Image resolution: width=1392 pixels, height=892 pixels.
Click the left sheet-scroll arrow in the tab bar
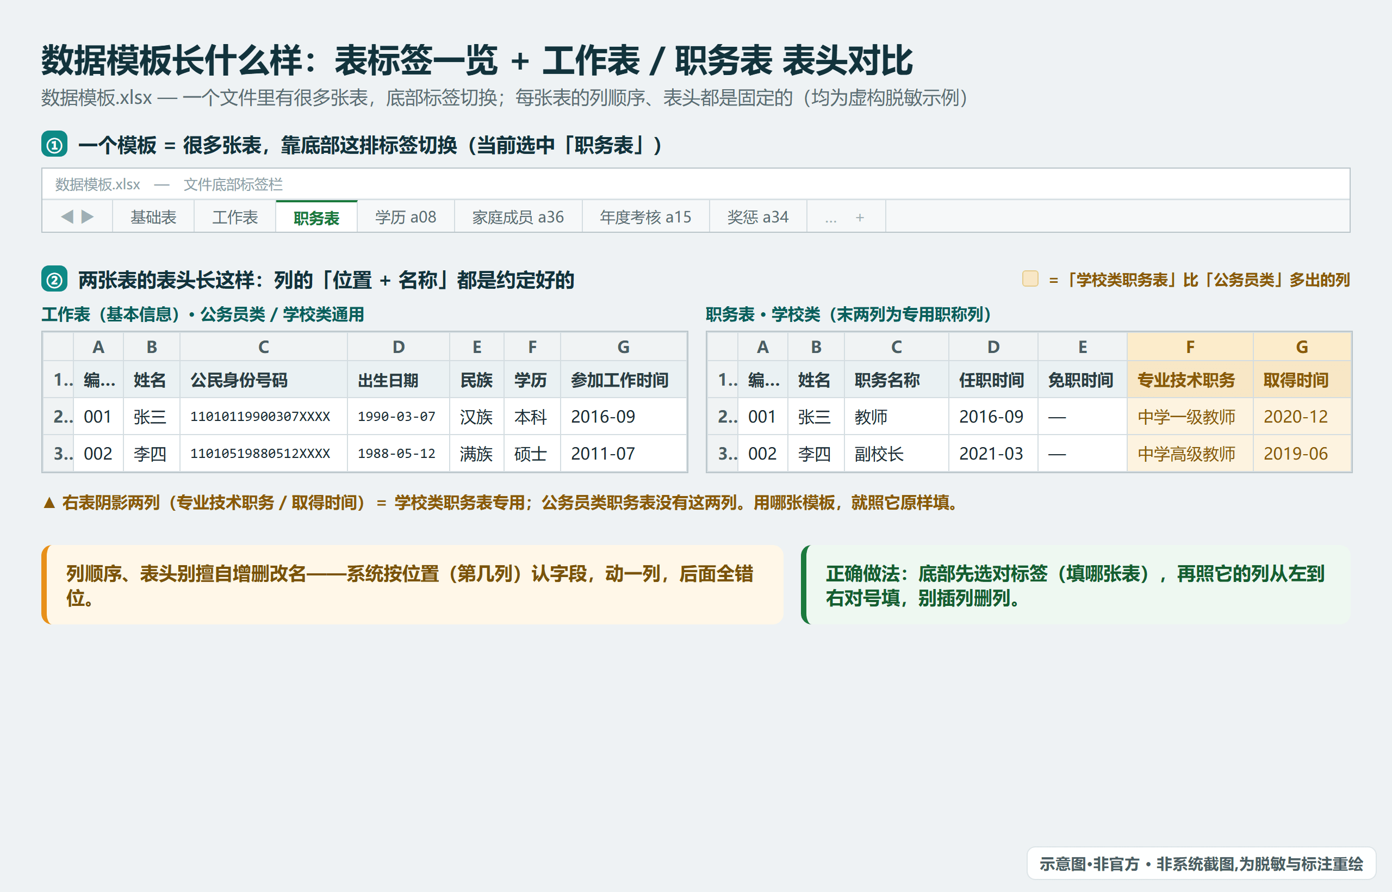pos(67,216)
